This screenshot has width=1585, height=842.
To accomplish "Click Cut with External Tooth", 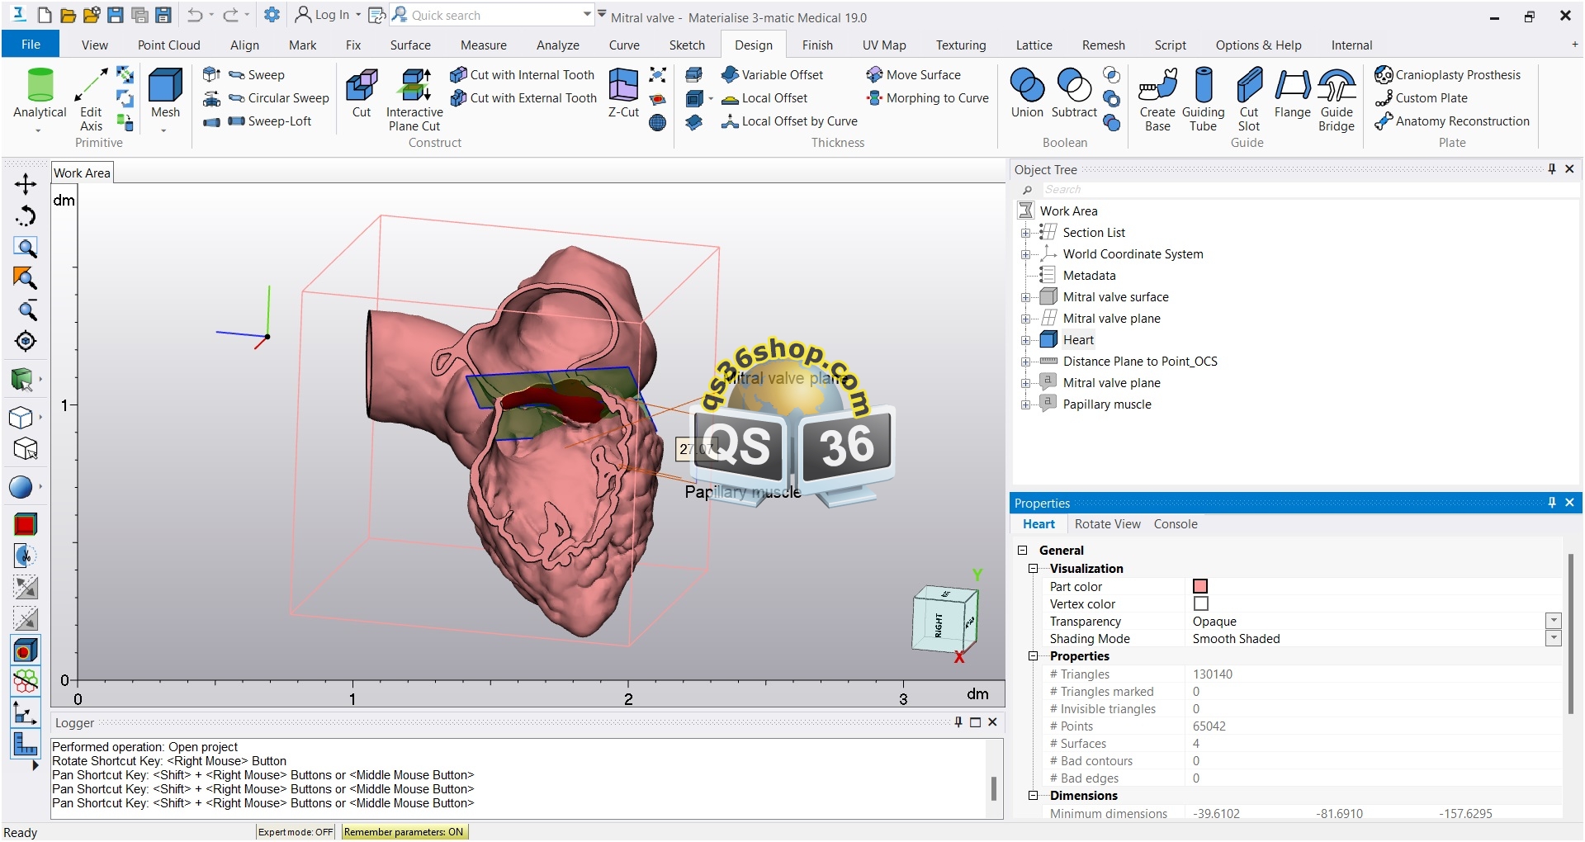I will [523, 97].
